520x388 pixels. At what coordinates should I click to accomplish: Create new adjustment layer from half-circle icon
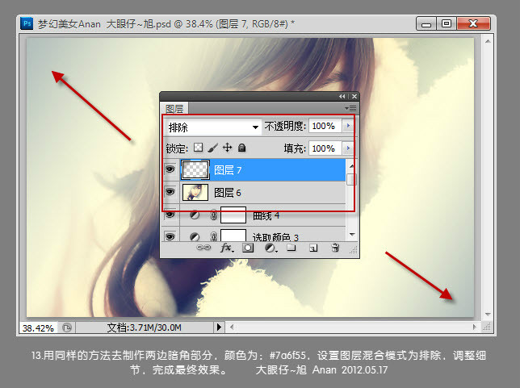pos(270,249)
